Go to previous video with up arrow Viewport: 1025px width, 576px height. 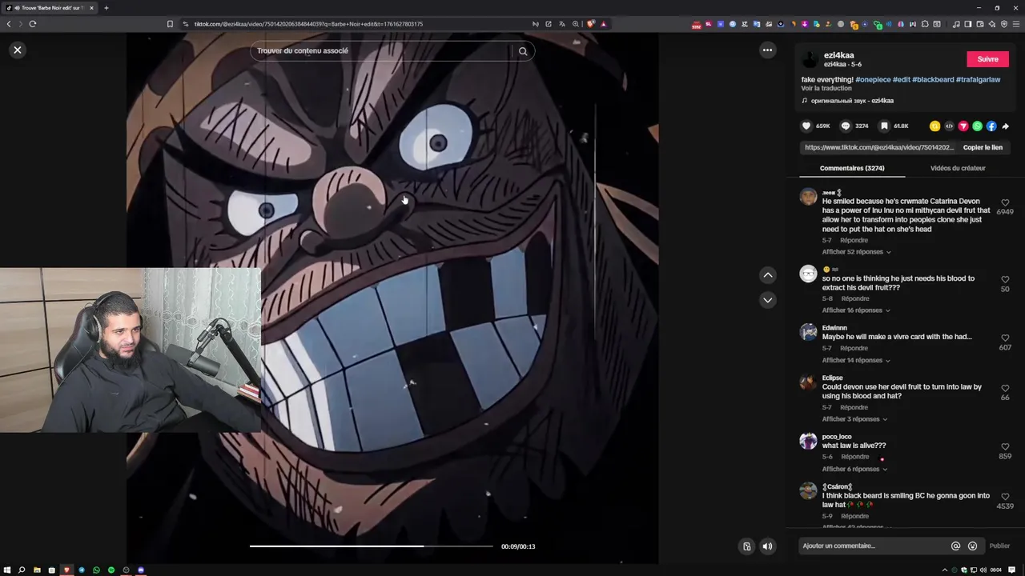767,275
